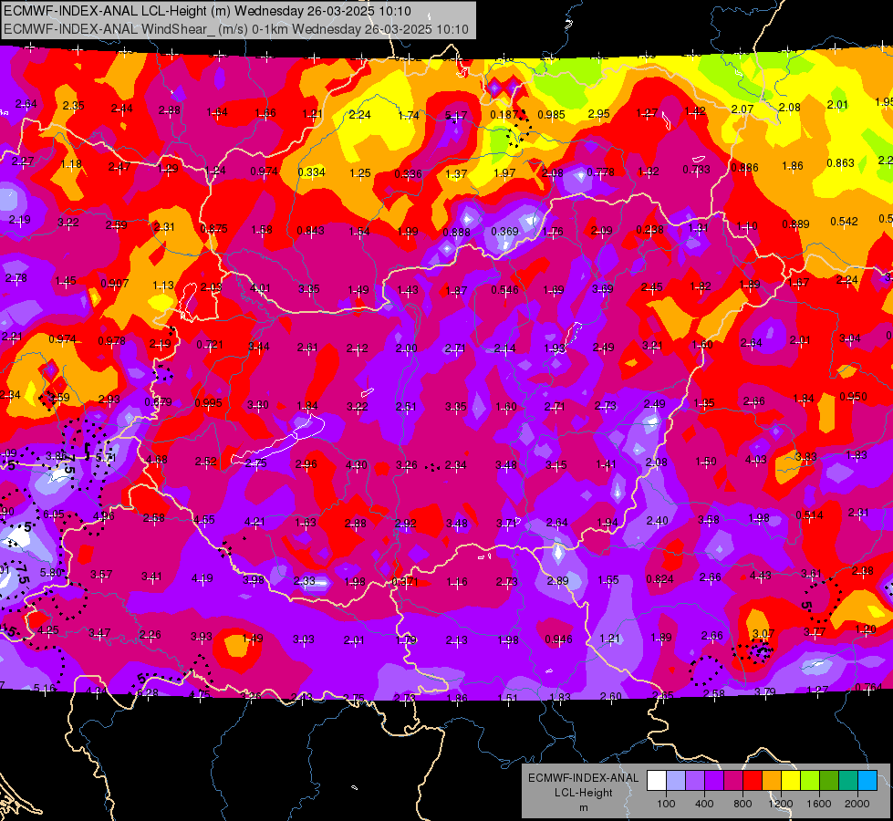Click wind shear value 5.17
The width and height of the screenshot is (893, 821).
(455, 116)
